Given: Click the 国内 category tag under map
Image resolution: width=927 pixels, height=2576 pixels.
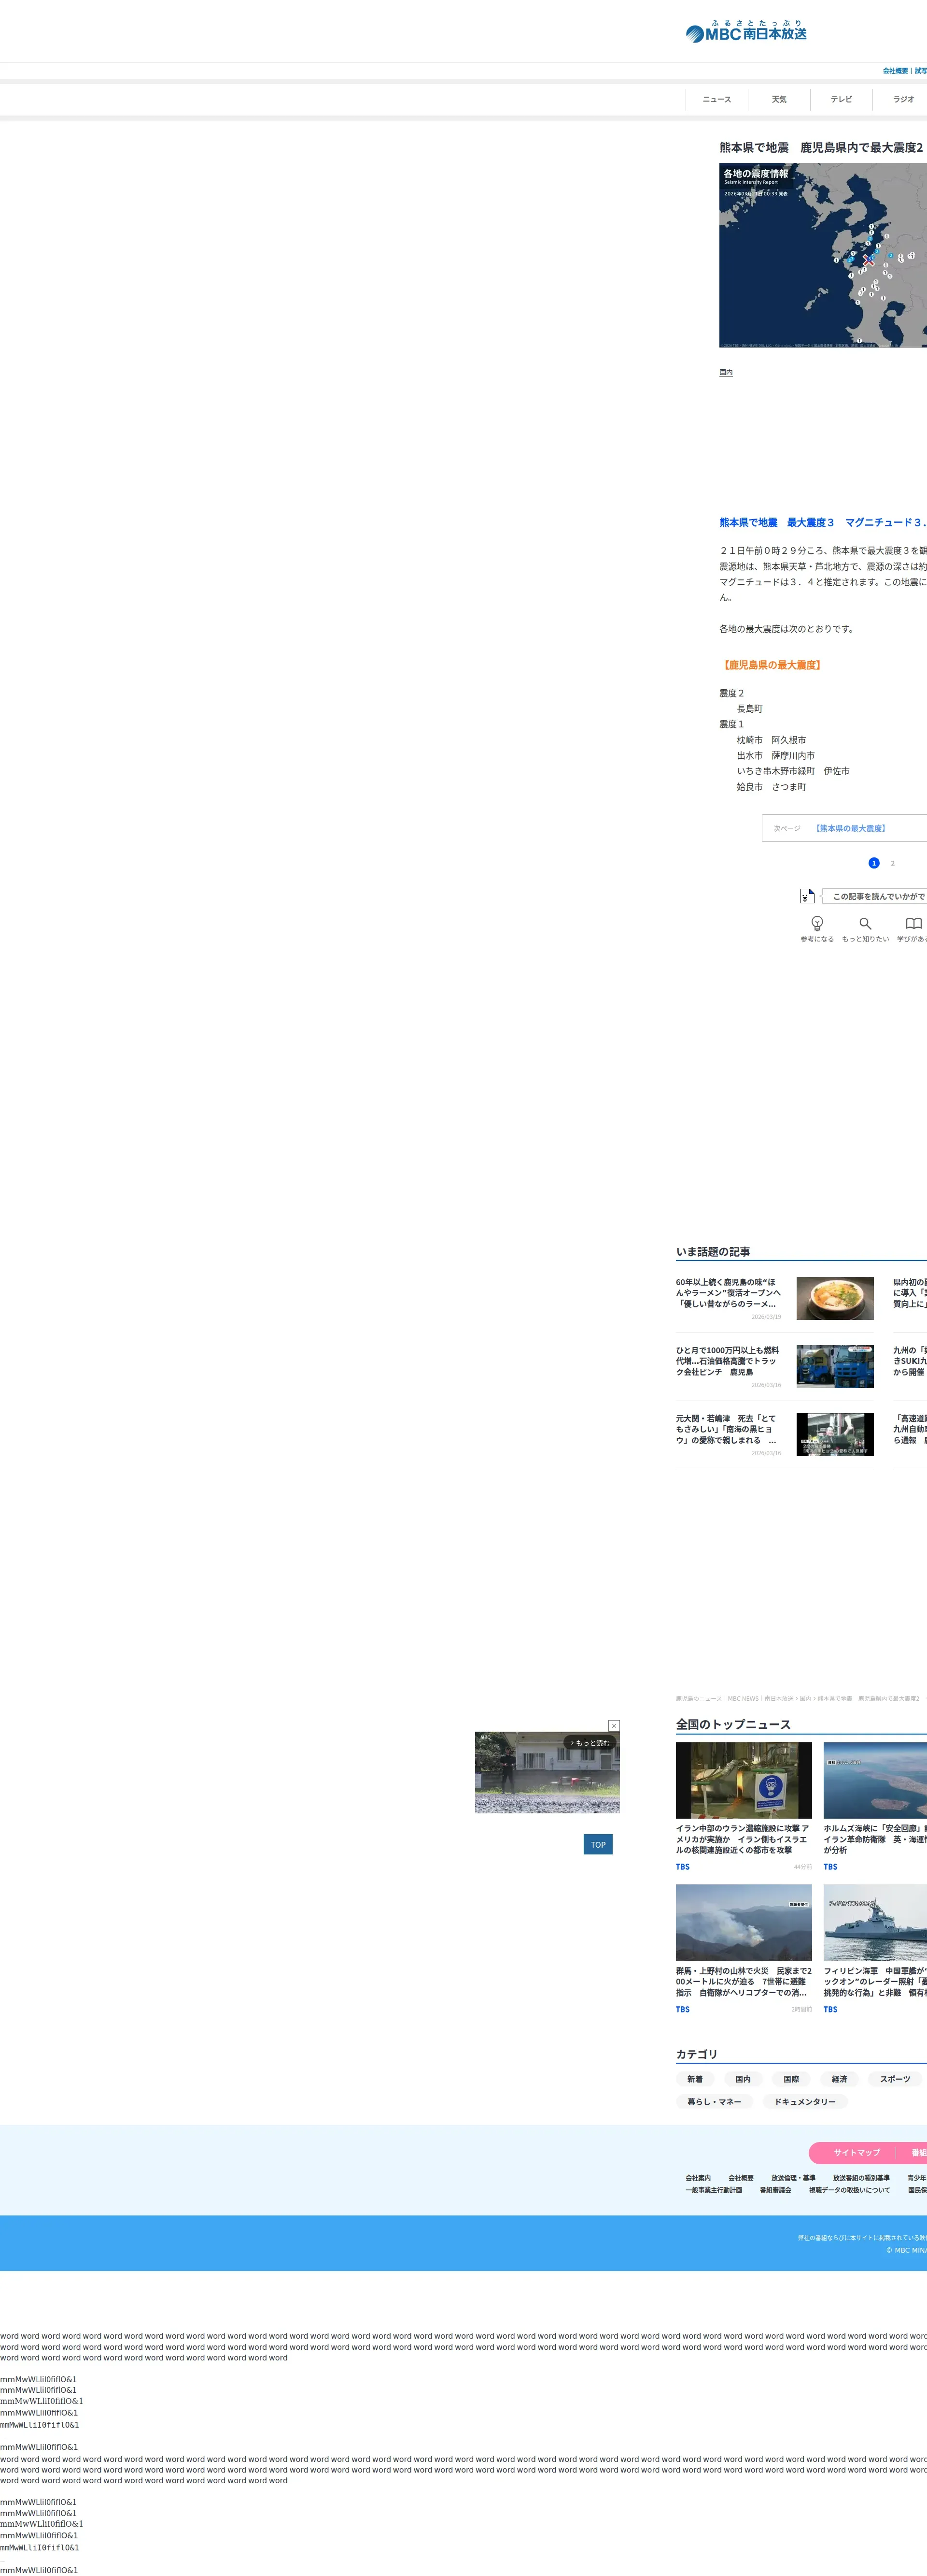Looking at the screenshot, I should pos(725,372).
